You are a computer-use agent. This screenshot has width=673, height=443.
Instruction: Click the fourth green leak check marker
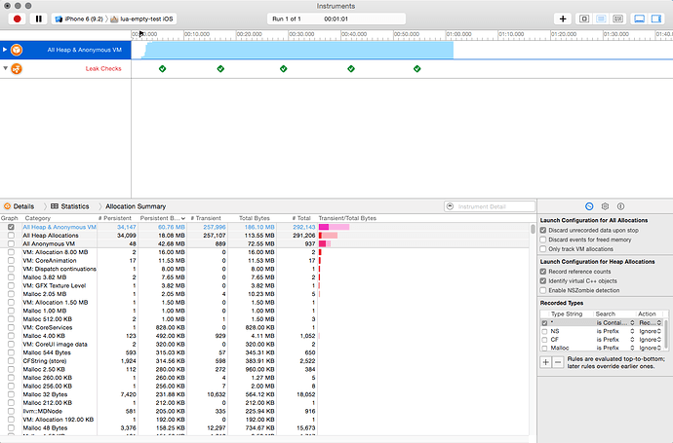(351, 68)
